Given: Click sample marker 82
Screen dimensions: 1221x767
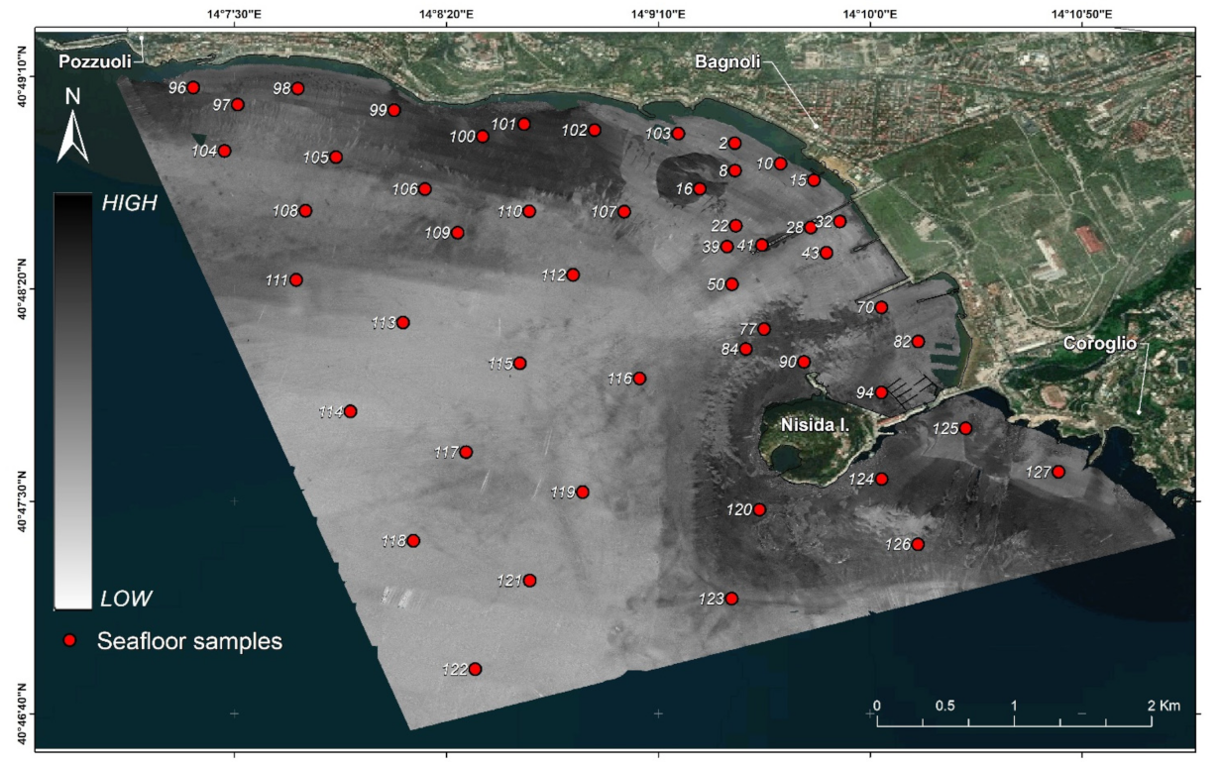Looking at the screenshot, I should 918,341.
